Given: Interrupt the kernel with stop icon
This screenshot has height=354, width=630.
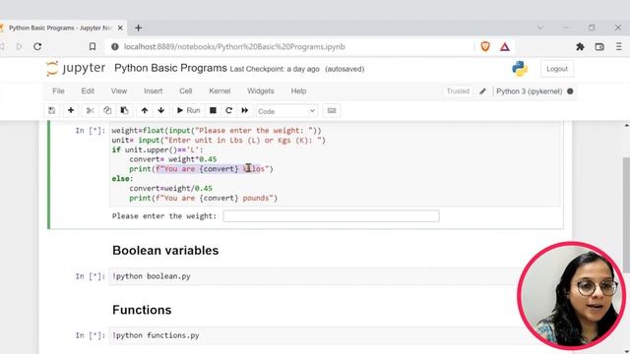Looking at the screenshot, I should pos(213,110).
